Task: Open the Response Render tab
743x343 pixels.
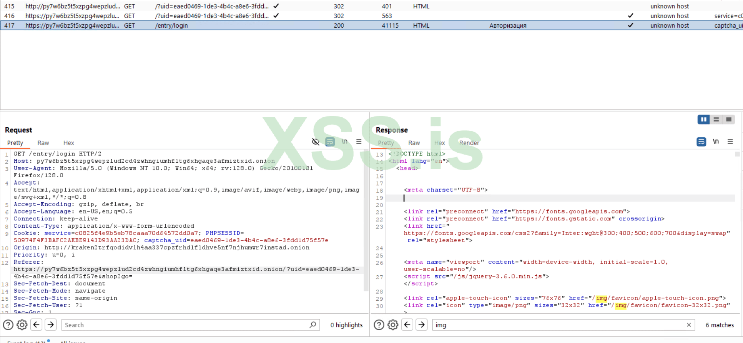Action: (x=469, y=143)
